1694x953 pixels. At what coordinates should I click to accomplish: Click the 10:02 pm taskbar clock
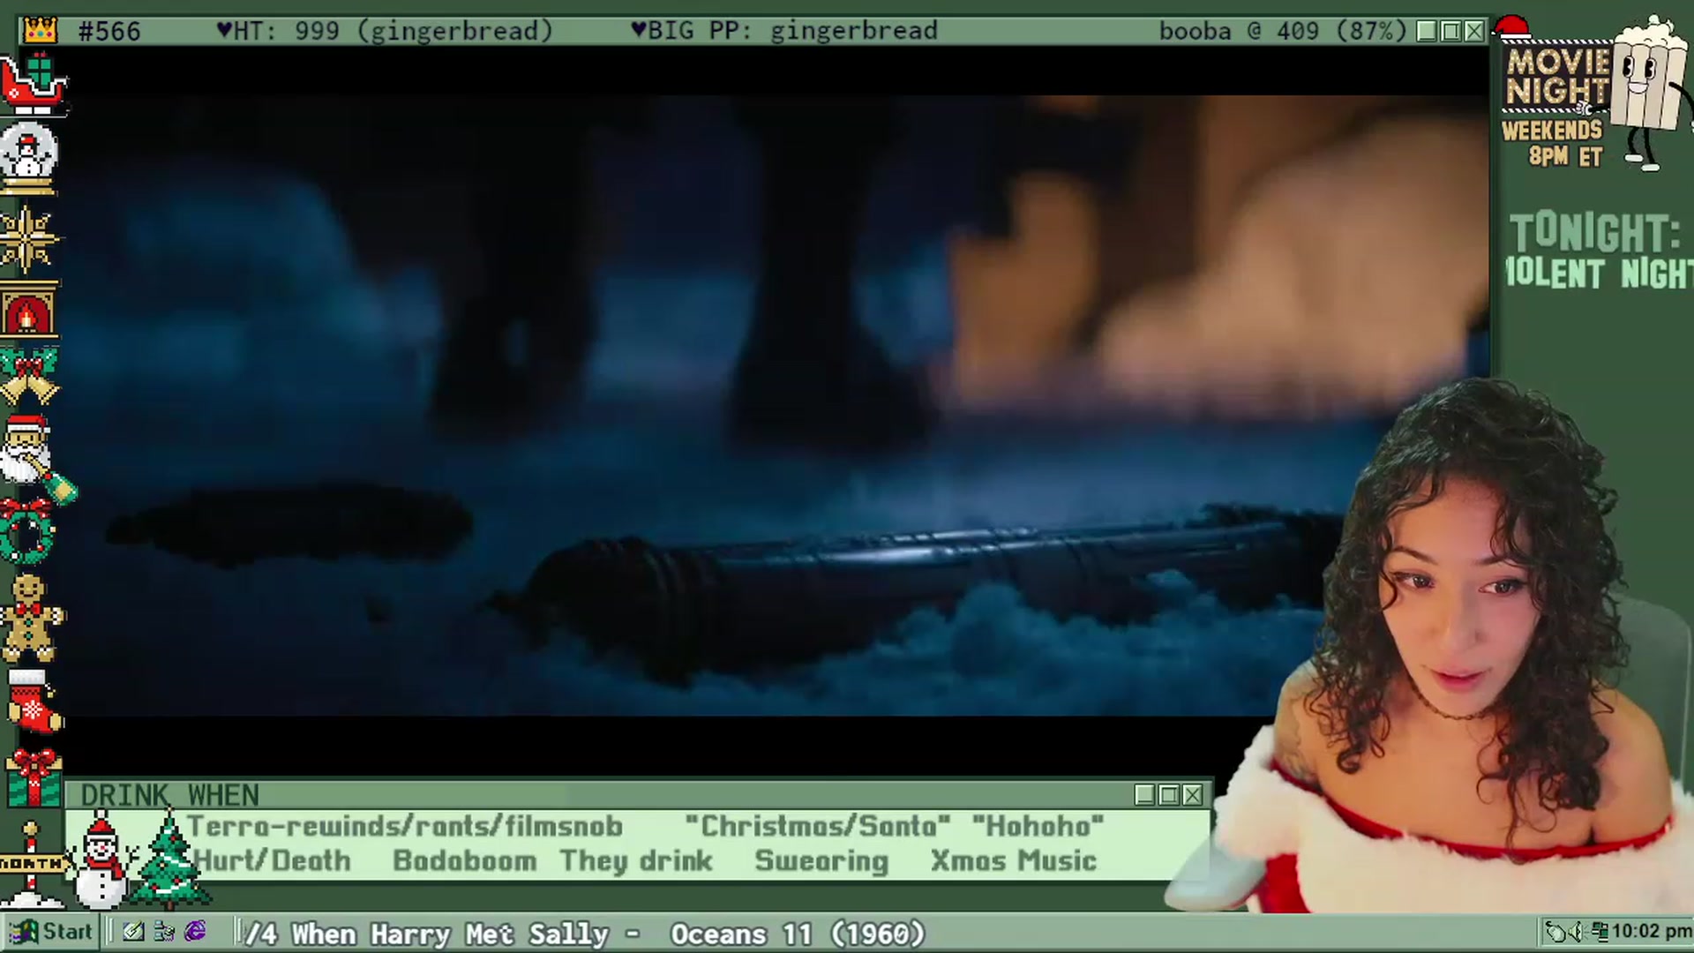[x=1652, y=932]
